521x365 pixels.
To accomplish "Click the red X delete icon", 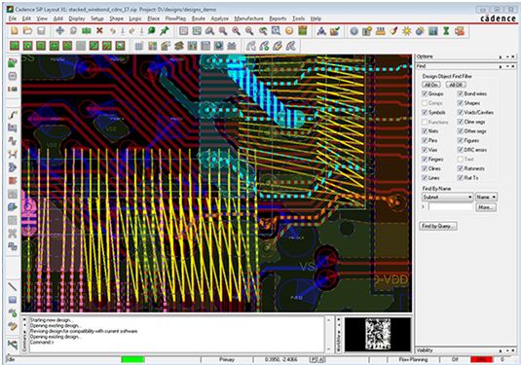I will [x=99, y=31].
